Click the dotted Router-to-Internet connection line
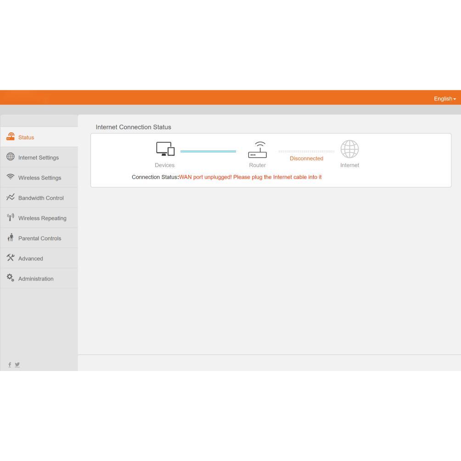This screenshot has height=461, width=461. click(x=306, y=152)
